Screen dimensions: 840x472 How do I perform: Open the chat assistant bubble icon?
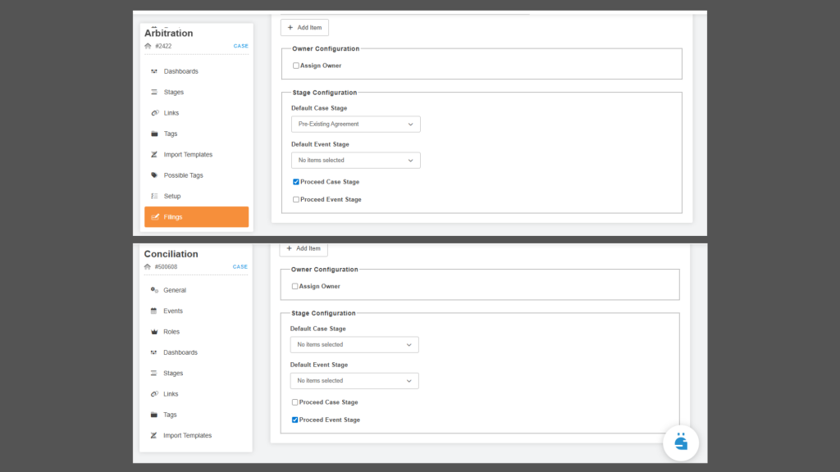pyautogui.click(x=681, y=442)
